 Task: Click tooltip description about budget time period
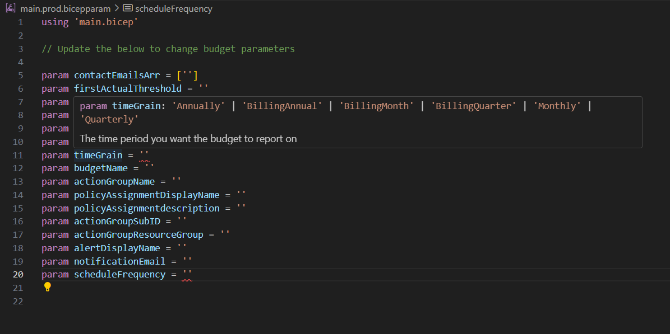(x=188, y=139)
